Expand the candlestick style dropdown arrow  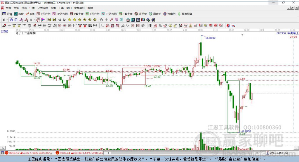pos(34,20)
